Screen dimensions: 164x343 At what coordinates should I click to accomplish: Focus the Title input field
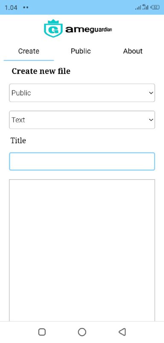click(82, 162)
